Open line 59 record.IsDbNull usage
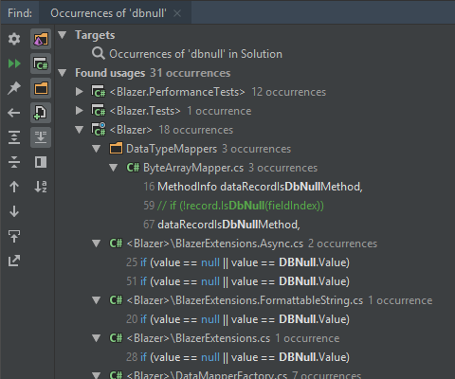 233,206
